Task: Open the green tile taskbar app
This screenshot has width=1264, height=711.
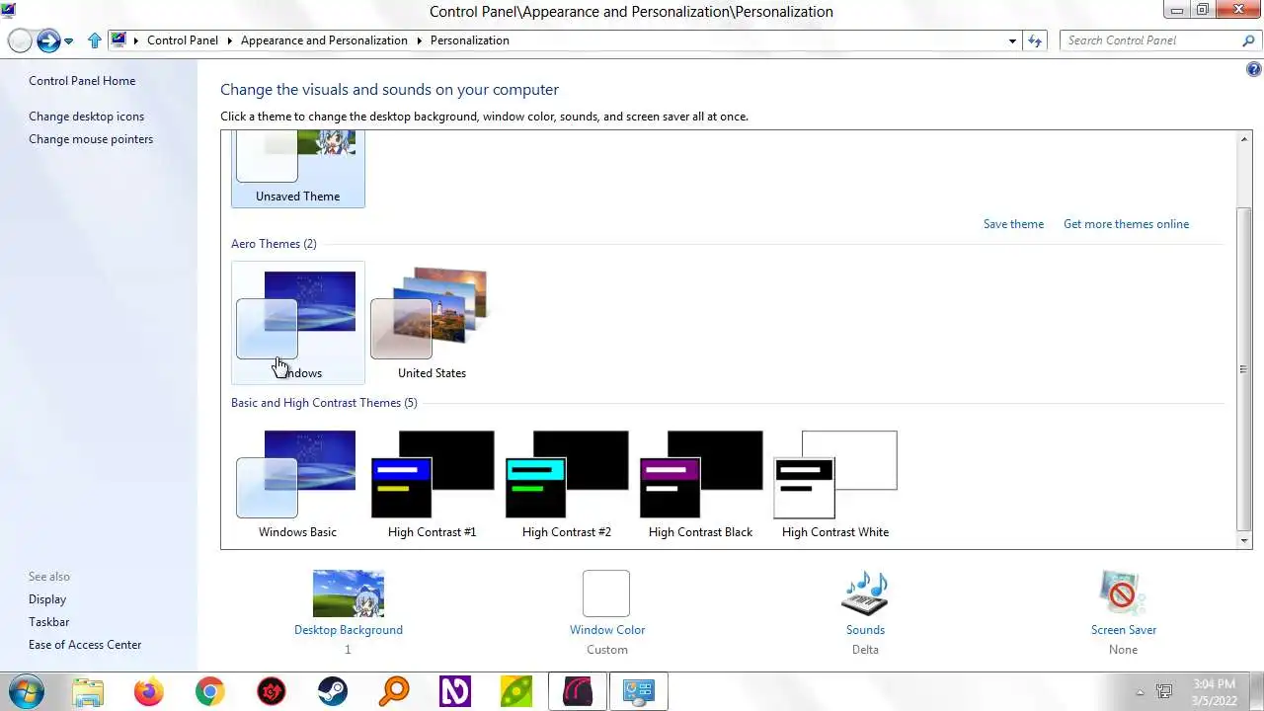Action: [x=516, y=692]
